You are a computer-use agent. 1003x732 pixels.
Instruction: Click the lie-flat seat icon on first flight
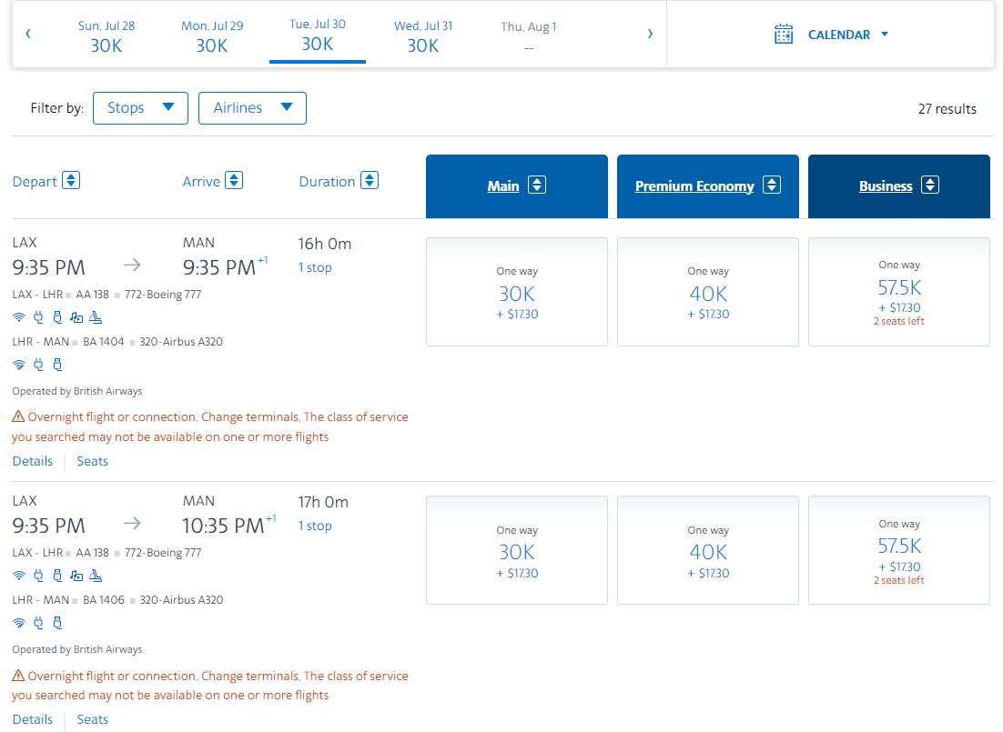tap(95, 316)
